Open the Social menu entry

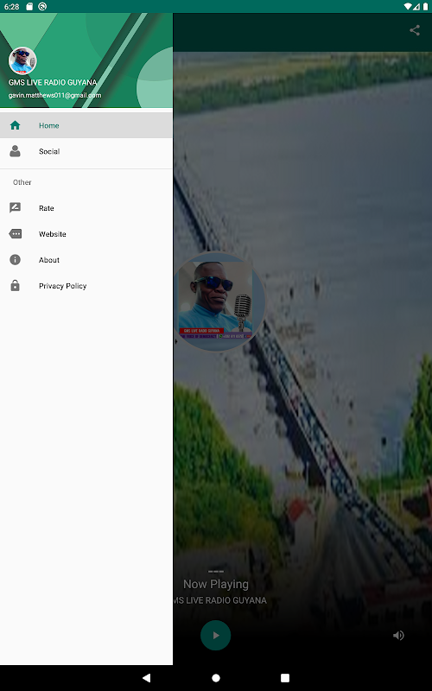coord(86,152)
